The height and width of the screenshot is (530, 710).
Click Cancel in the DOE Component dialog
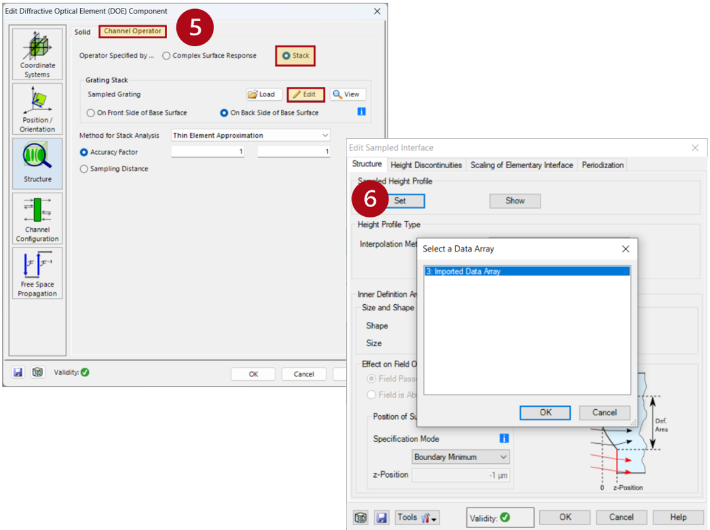(x=304, y=374)
